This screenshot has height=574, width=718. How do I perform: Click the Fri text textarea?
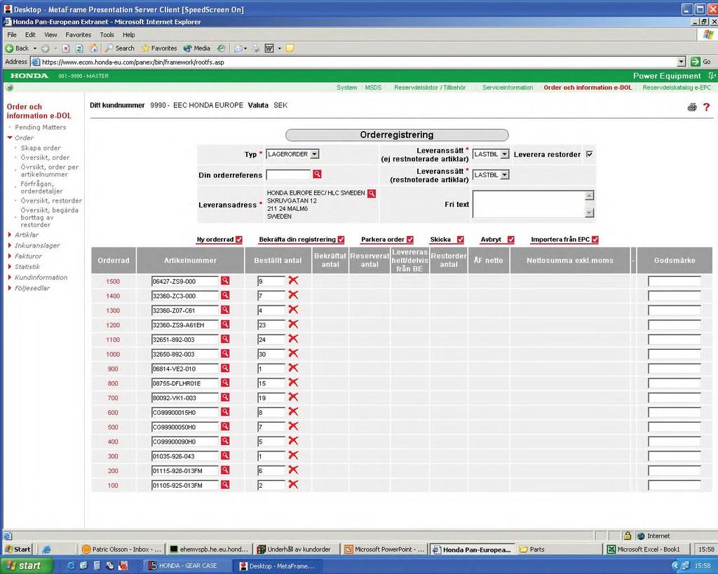(x=529, y=204)
